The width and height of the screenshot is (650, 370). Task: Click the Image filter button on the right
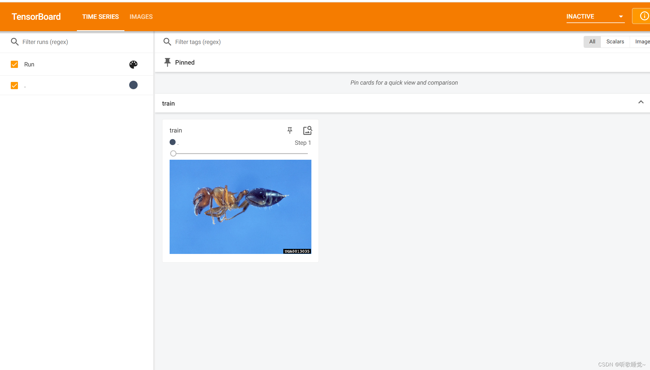coord(643,42)
